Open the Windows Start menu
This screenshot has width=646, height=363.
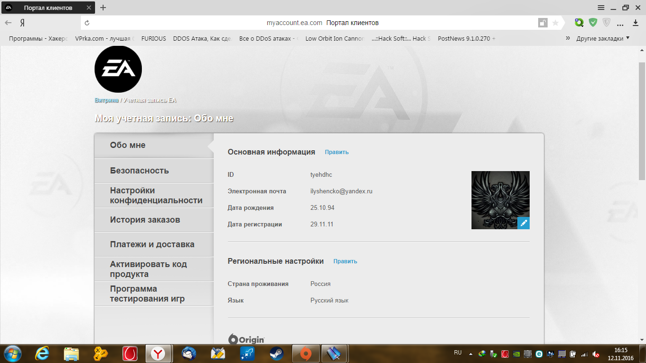tap(12, 353)
